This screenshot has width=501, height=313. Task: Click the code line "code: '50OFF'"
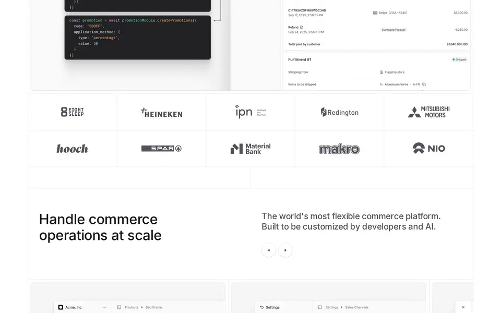[89, 26]
